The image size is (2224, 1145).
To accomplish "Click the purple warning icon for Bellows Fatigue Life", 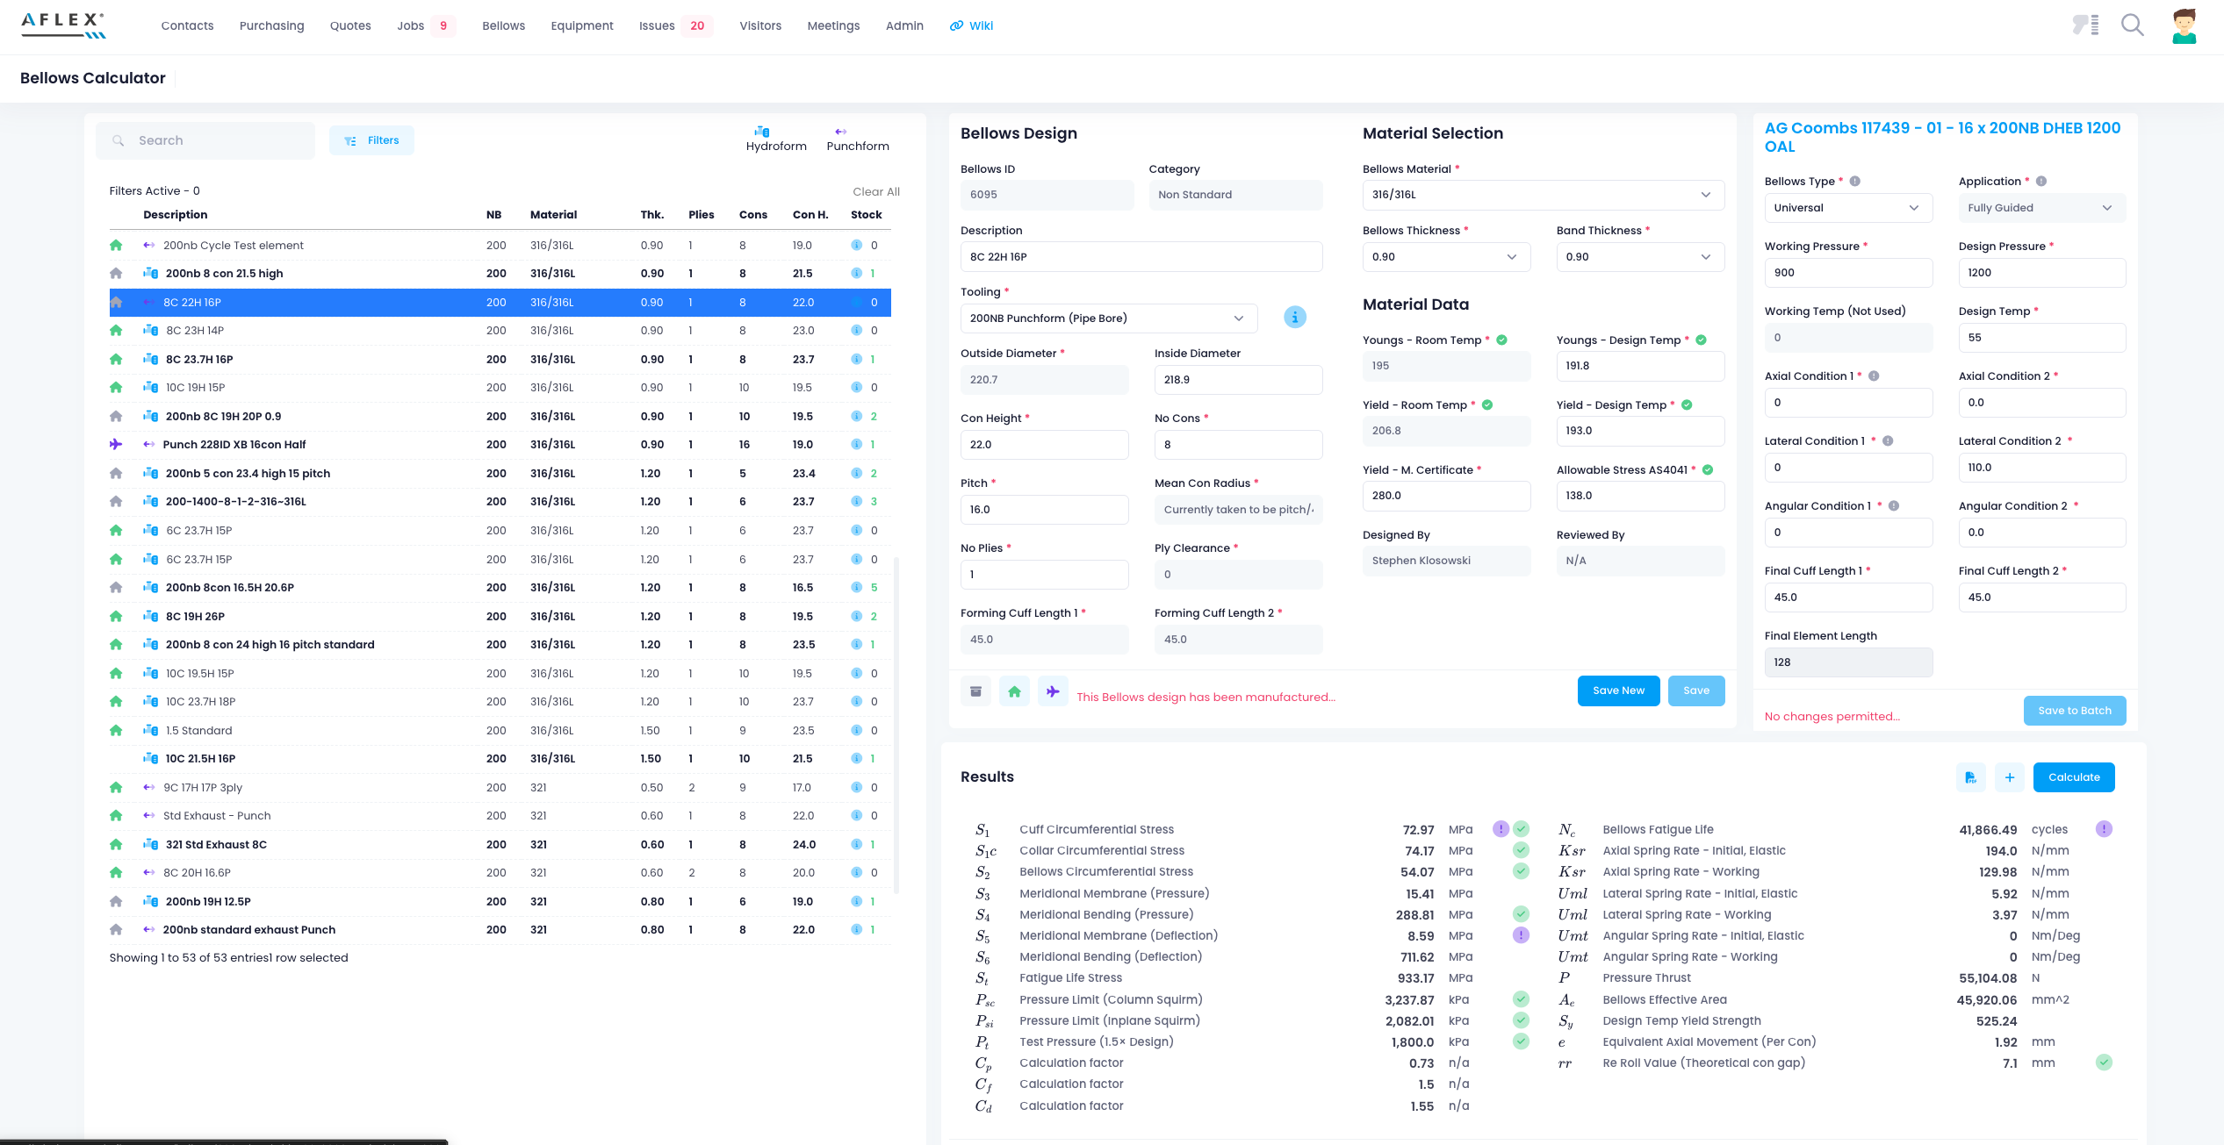I will pyautogui.click(x=2104, y=829).
